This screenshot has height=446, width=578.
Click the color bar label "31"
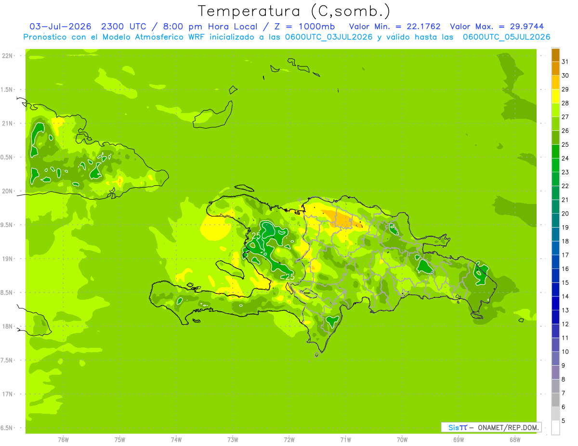coord(565,62)
